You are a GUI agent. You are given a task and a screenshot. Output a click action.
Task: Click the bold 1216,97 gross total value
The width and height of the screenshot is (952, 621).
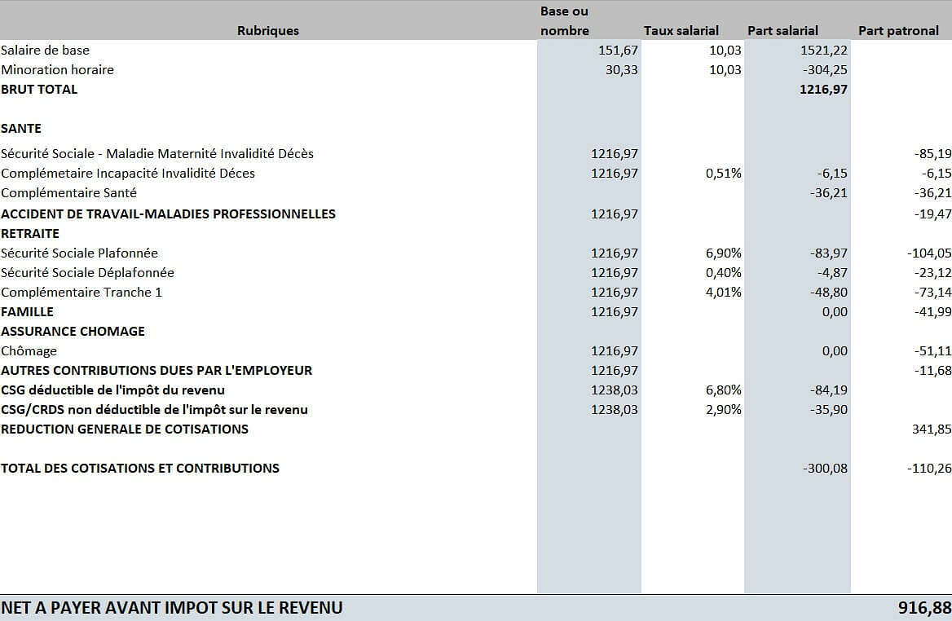[823, 89]
